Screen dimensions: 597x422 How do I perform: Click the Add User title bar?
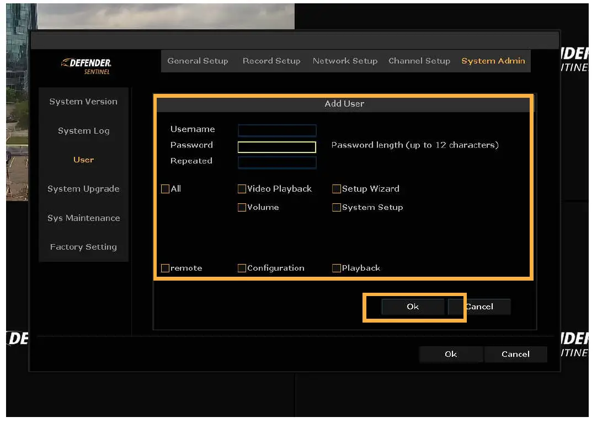pos(344,104)
